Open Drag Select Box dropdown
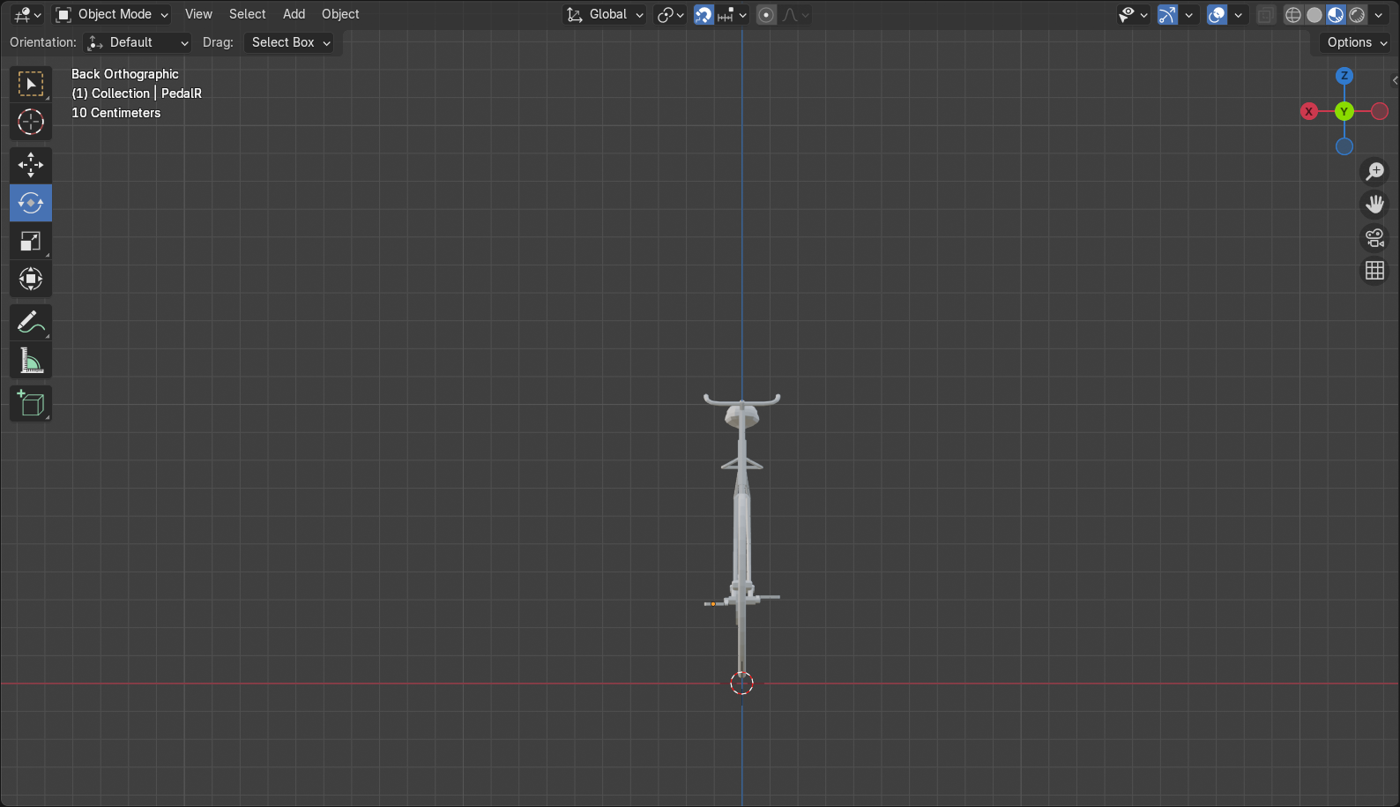Image resolution: width=1400 pixels, height=807 pixels. click(x=289, y=42)
